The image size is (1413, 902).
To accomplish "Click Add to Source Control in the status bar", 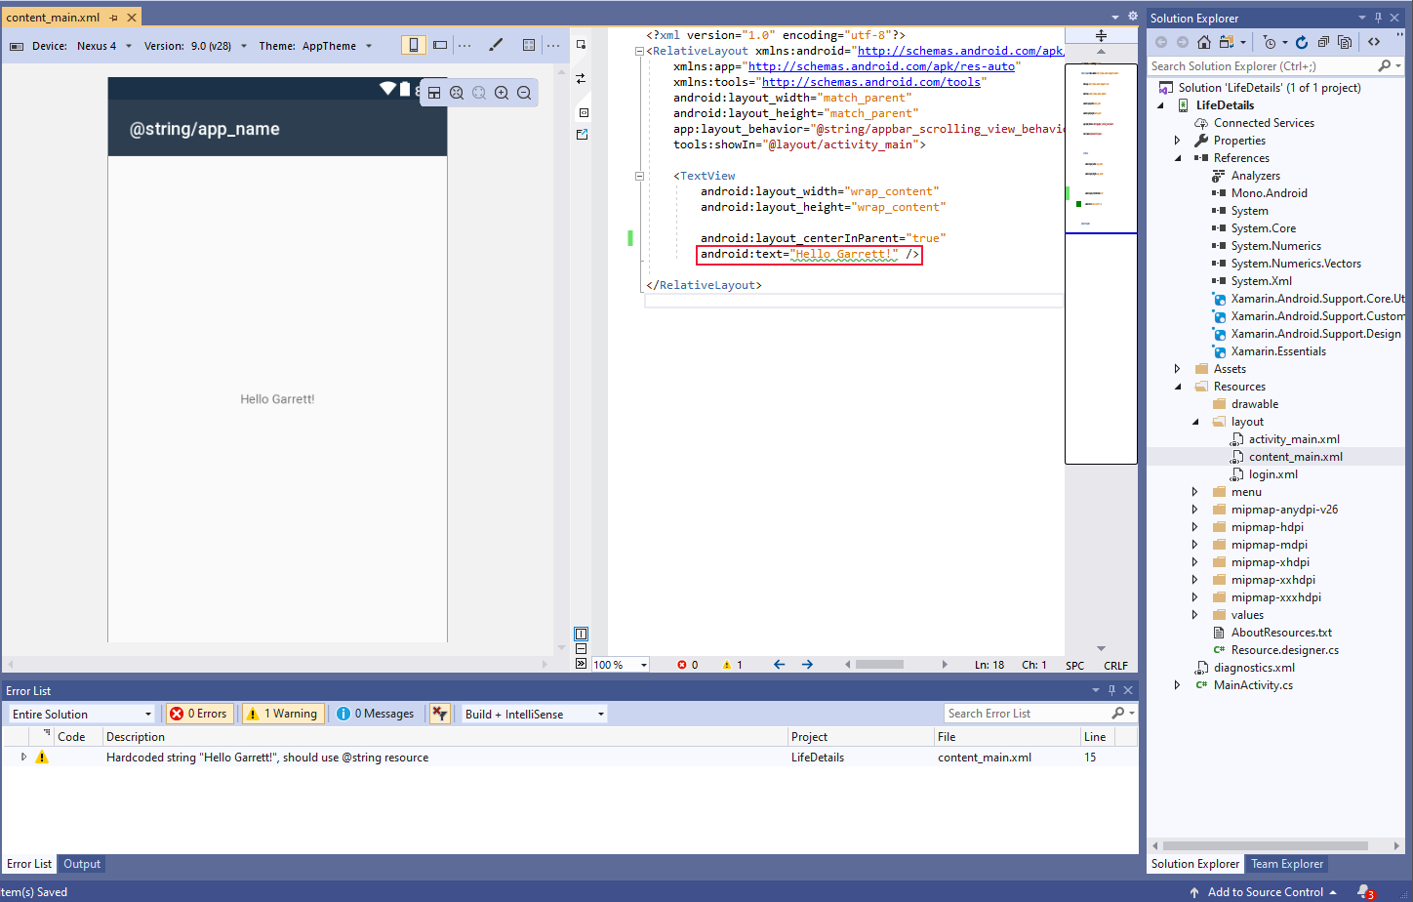I will [x=1264, y=891].
